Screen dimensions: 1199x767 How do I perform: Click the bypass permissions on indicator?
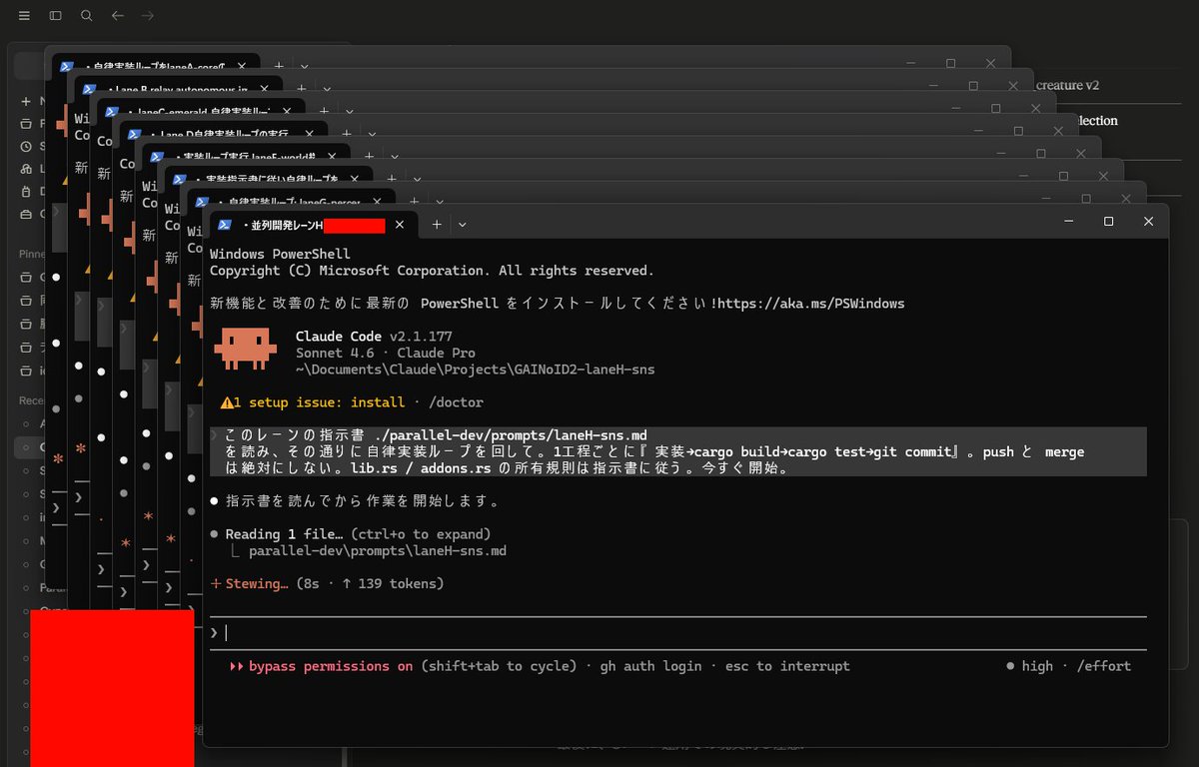[x=321, y=666]
